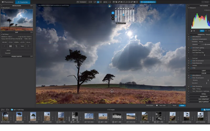This screenshot has height=131, width=210.
Task: Toggle Exposure Compensation correction on/off
Action: (191, 39)
